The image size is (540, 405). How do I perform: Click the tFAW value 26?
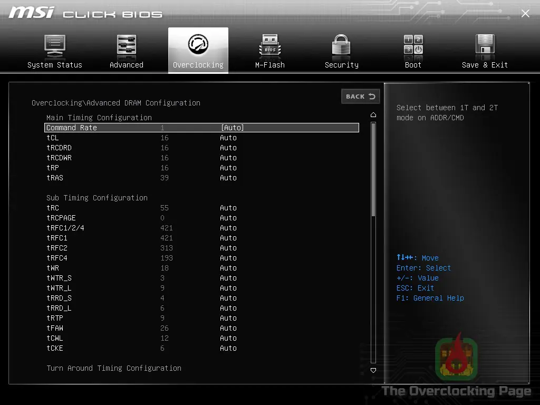pos(165,328)
